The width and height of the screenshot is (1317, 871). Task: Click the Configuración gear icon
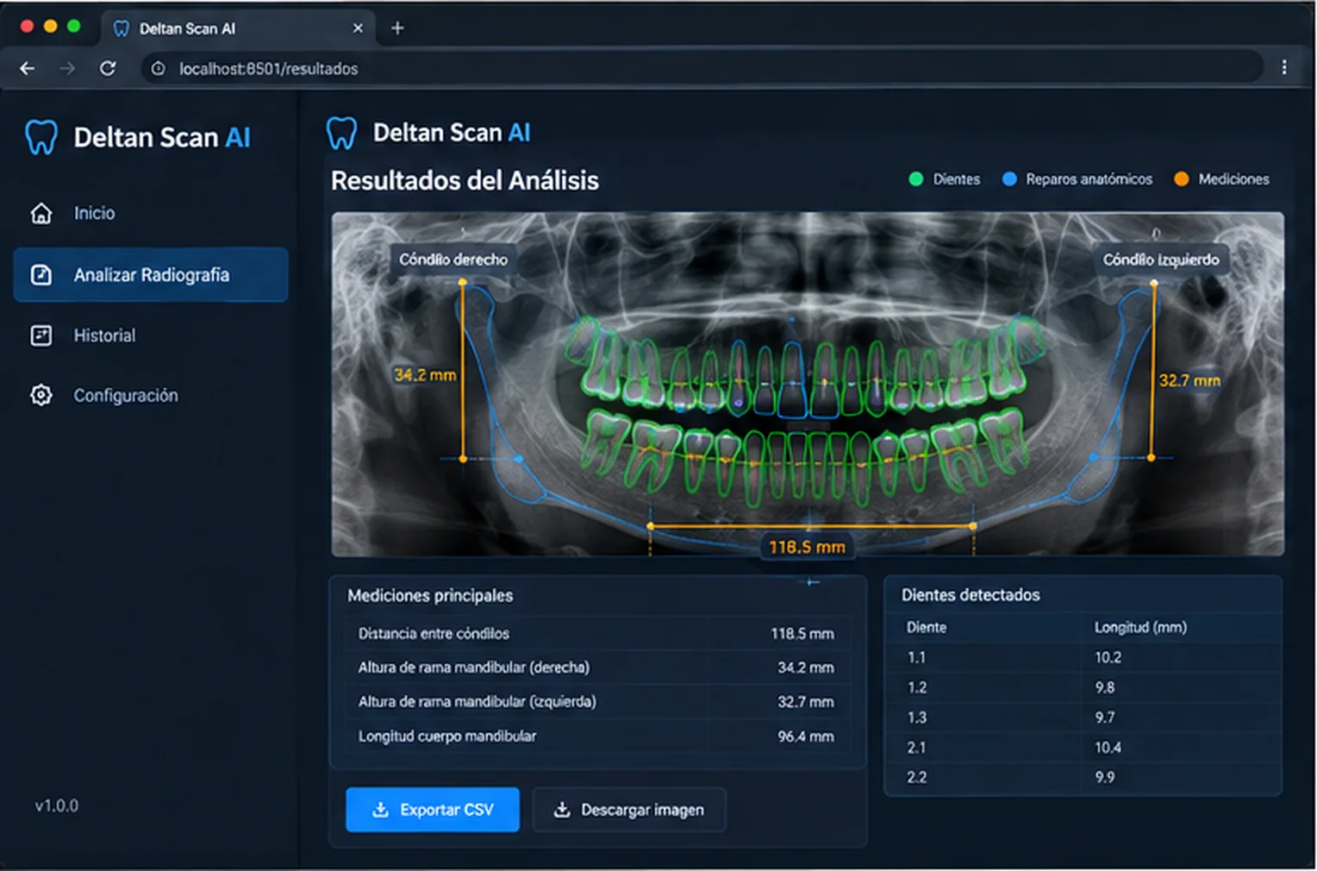pyautogui.click(x=41, y=395)
